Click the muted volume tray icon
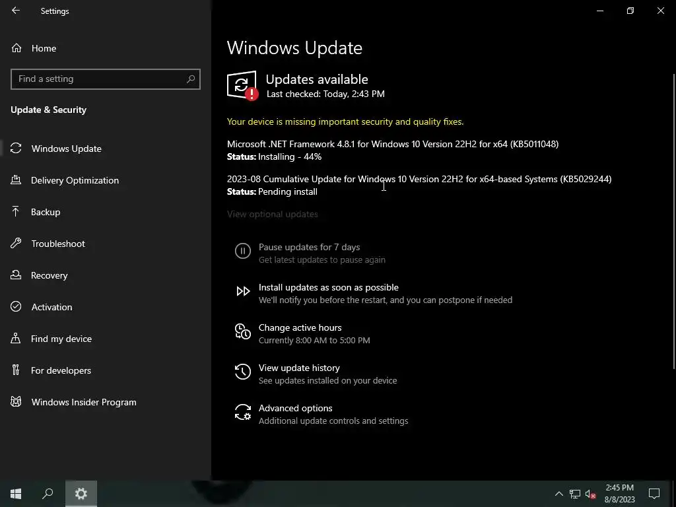 (590, 494)
